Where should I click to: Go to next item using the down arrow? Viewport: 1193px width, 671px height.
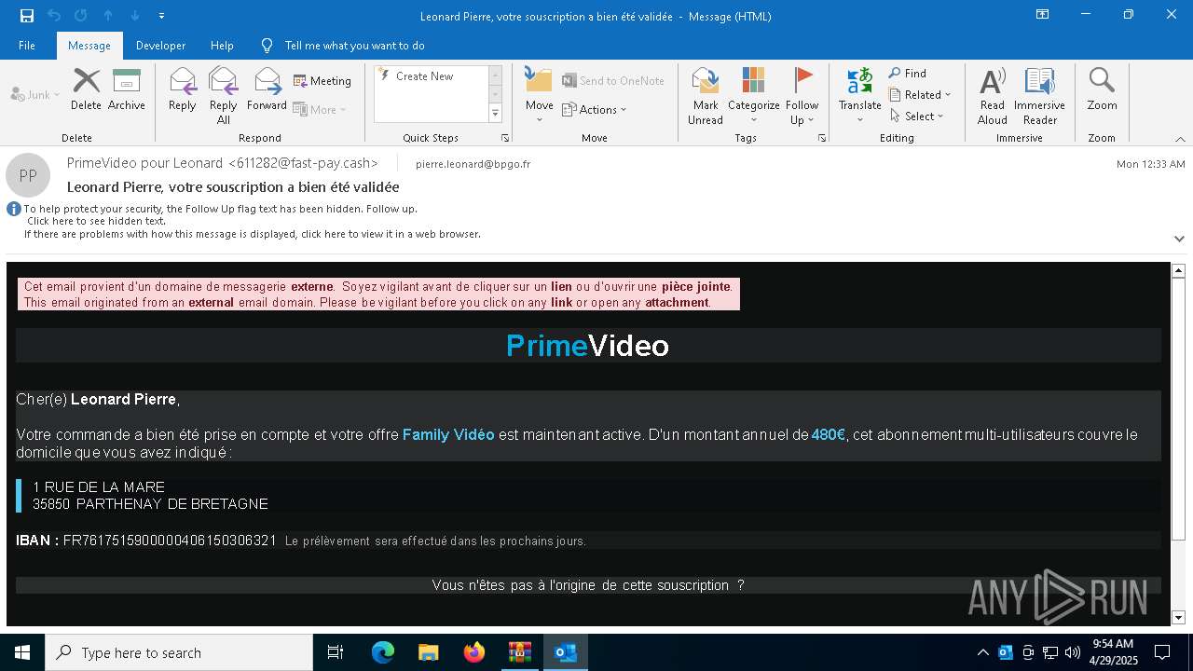(135, 16)
